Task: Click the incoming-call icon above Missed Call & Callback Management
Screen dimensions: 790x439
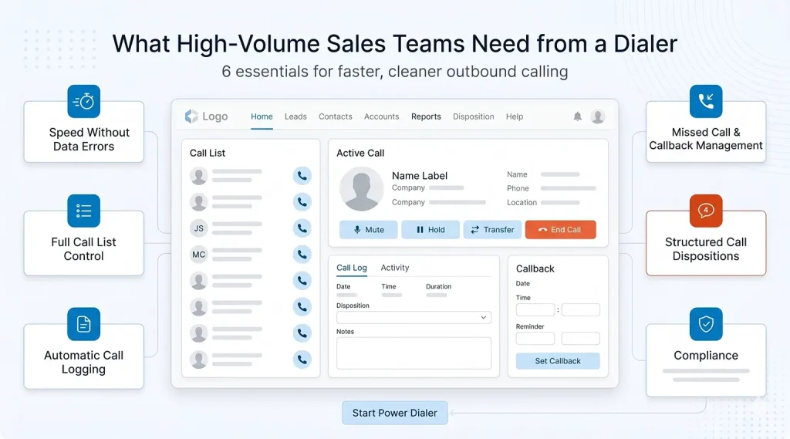Action: coord(706,101)
